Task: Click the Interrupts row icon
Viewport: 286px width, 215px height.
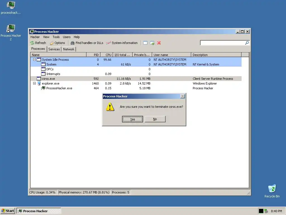Action: [43, 74]
